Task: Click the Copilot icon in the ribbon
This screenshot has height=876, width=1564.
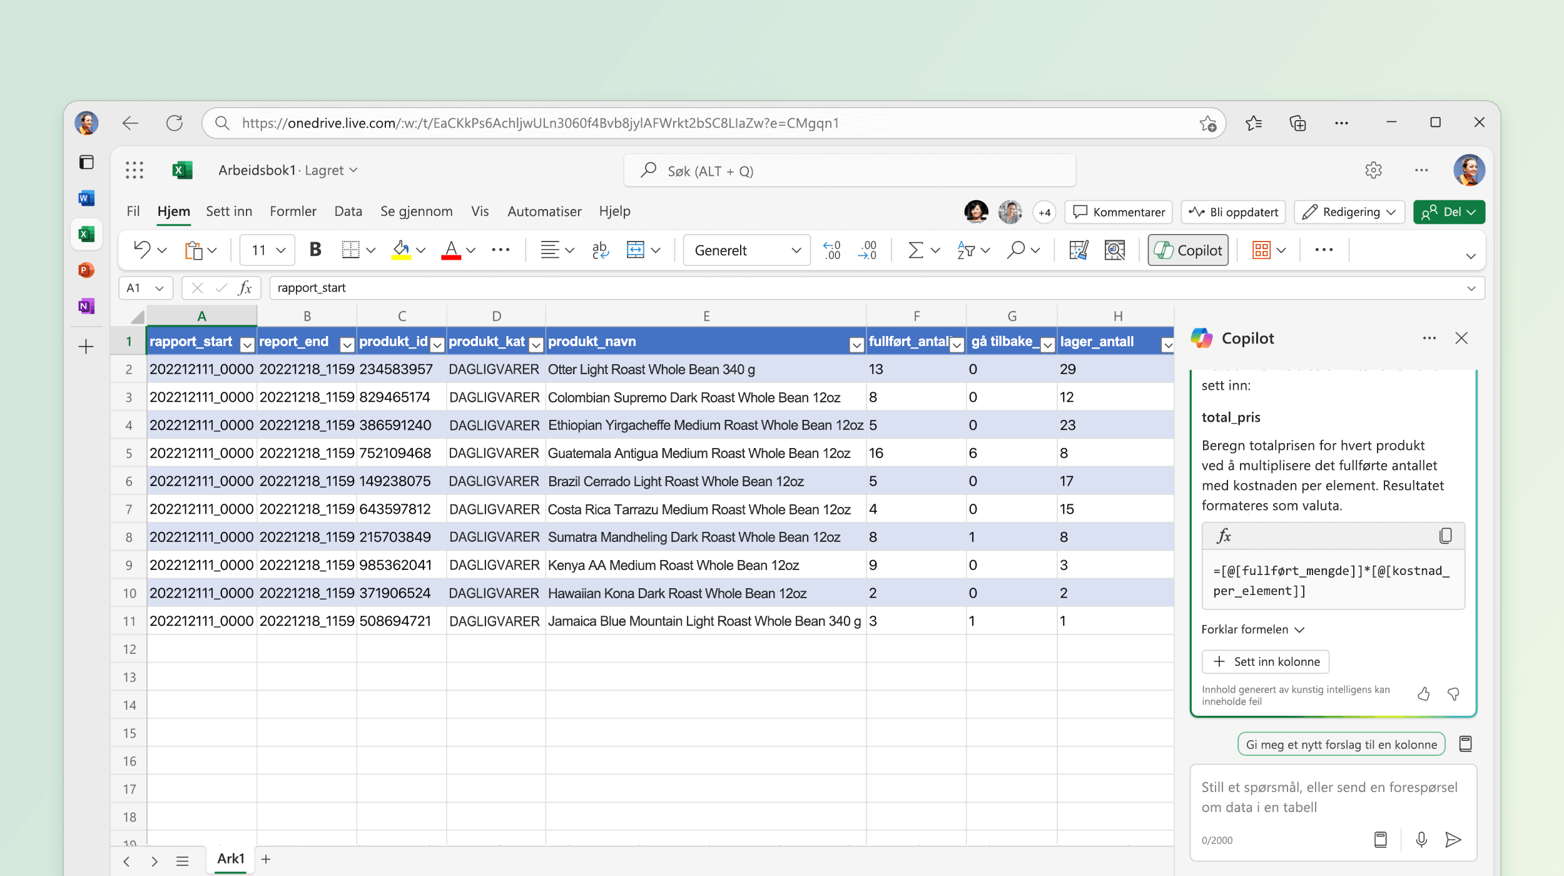Action: tap(1190, 250)
